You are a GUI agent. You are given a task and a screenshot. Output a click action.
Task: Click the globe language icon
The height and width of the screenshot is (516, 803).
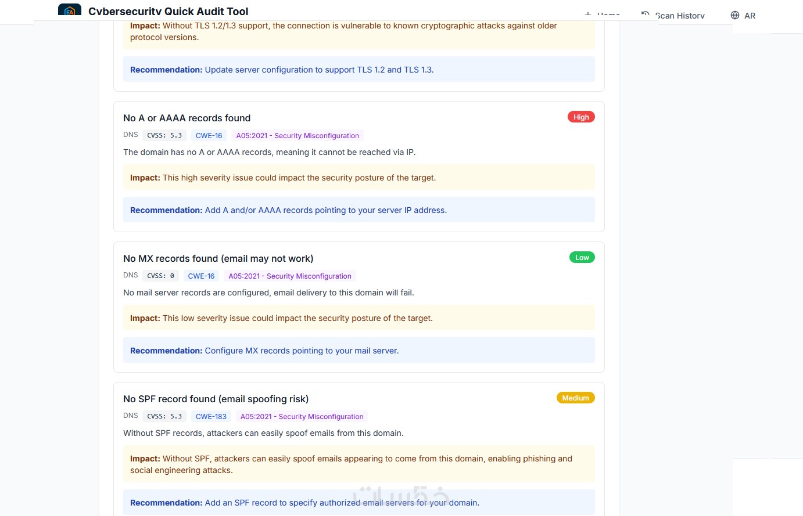(x=735, y=15)
